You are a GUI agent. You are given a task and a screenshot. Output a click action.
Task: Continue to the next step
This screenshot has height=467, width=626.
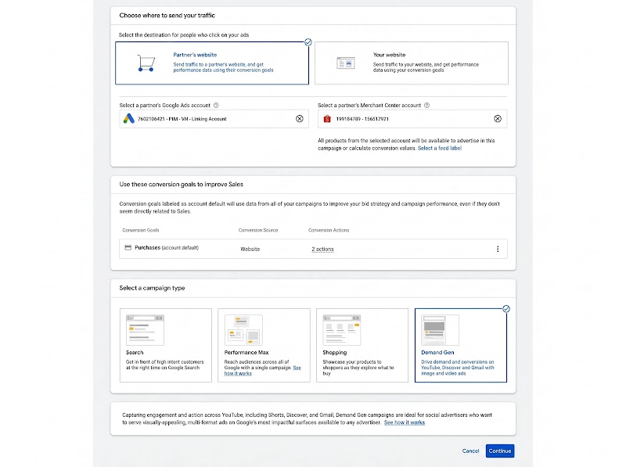click(x=500, y=451)
